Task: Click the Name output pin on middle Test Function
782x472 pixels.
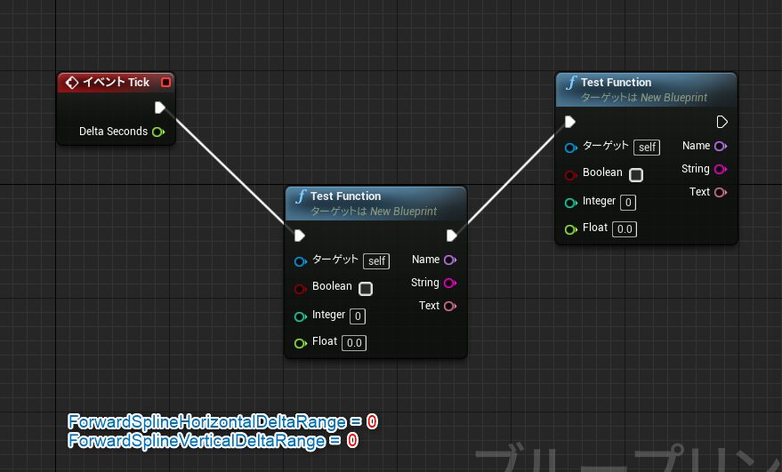Action: coord(450,260)
